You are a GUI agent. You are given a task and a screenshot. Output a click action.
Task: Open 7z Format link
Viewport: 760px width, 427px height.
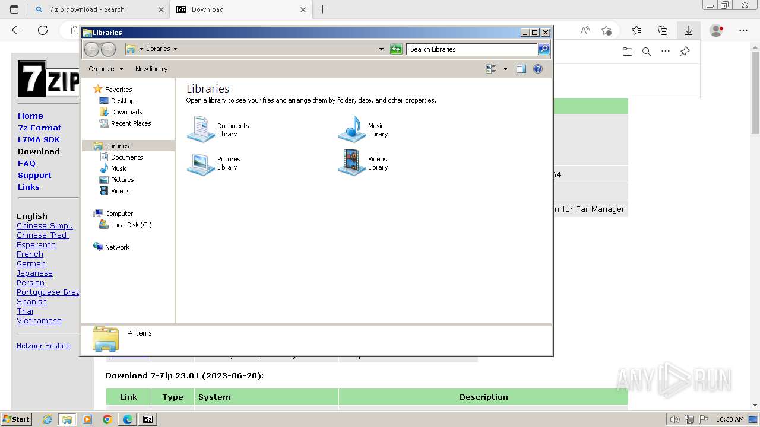point(39,128)
